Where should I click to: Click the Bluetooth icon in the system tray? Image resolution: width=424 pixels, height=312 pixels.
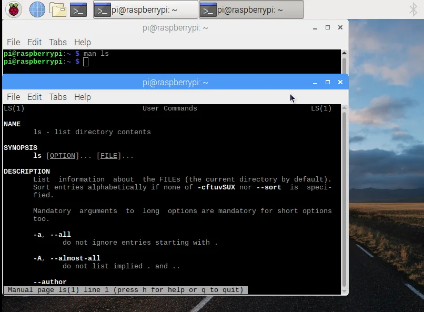click(x=413, y=9)
